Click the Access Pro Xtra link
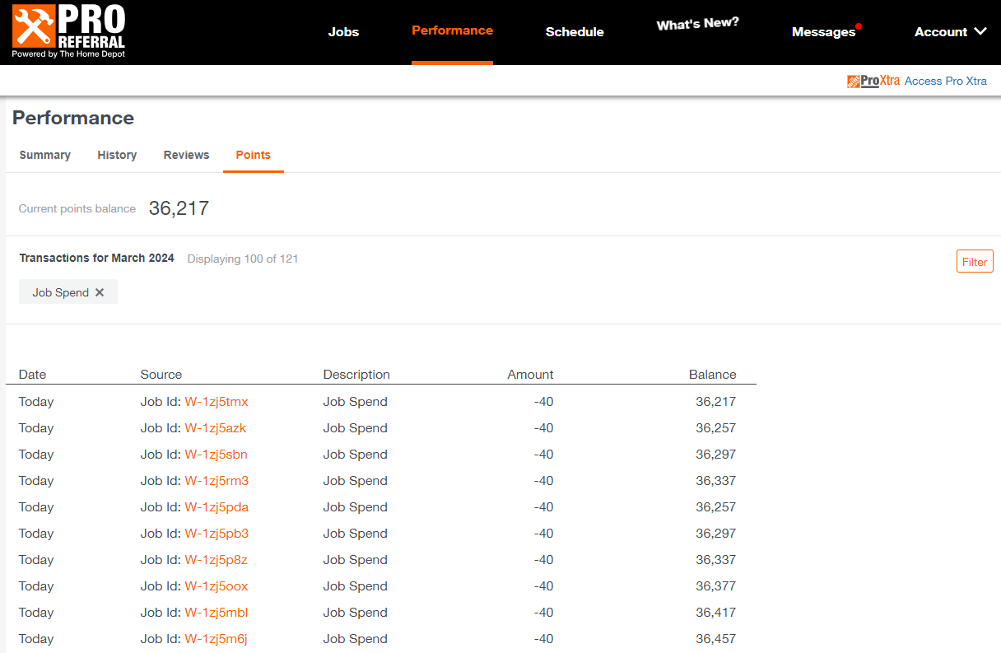This screenshot has width=1001, height=653. (945, 81)
